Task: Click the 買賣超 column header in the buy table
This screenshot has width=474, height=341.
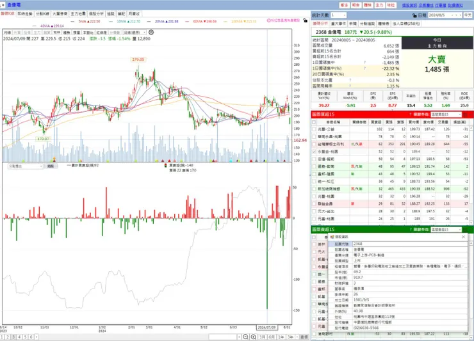Action: (376, 122)
